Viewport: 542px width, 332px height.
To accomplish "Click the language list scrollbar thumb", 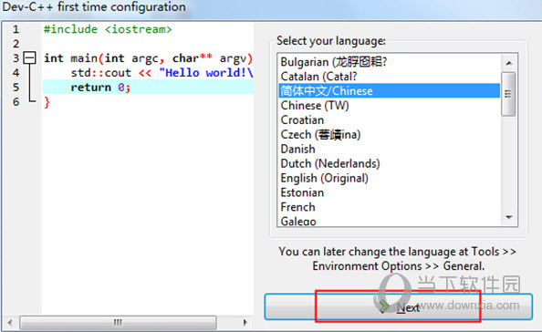I will (x=508, y=94).
